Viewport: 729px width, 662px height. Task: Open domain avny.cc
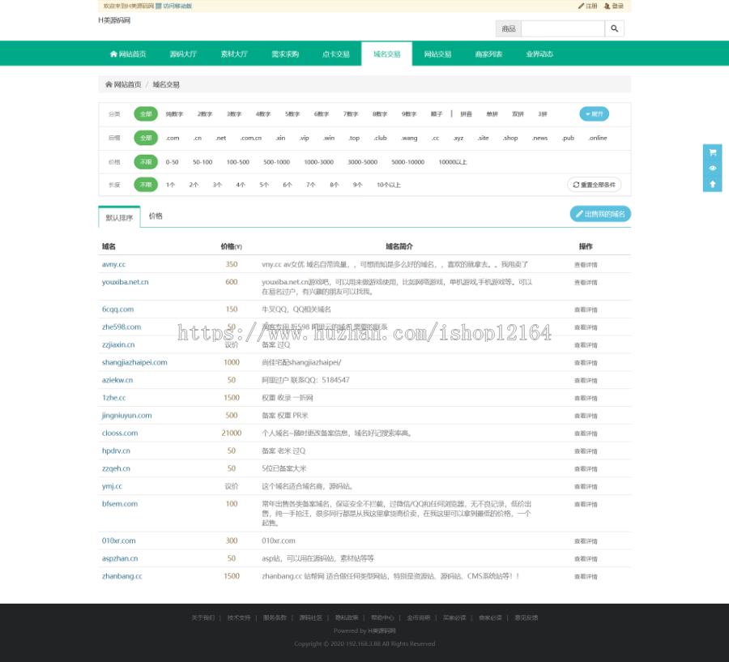tap(114, 264)
